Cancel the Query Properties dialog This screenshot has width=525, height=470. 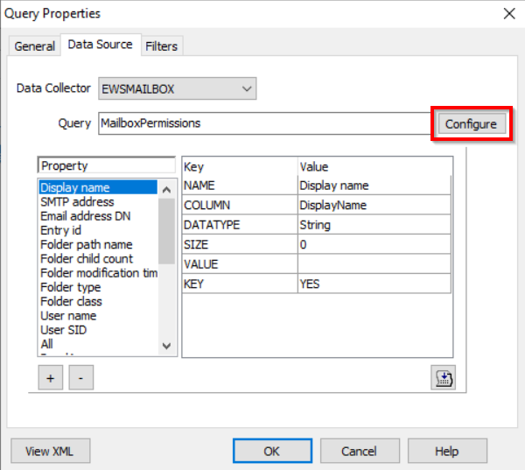[360, 451]
